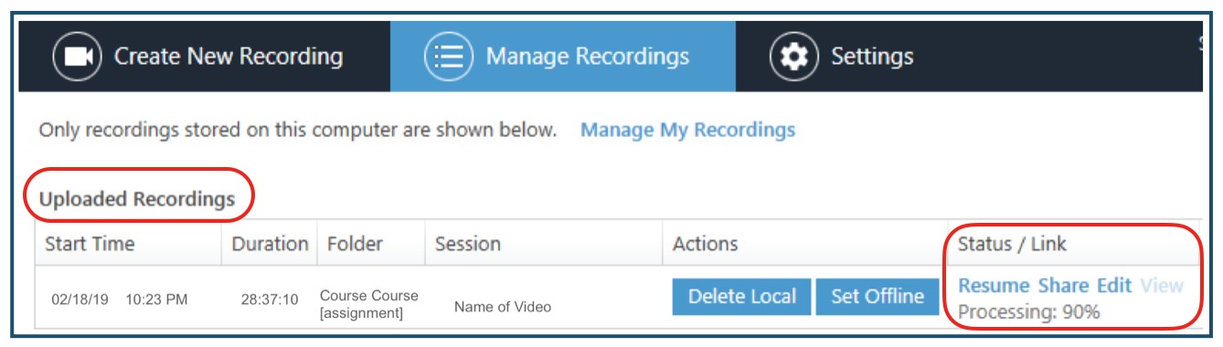Screen dimensions: 1223x347
Task: Click the Share link
Action: [1063, 286]
